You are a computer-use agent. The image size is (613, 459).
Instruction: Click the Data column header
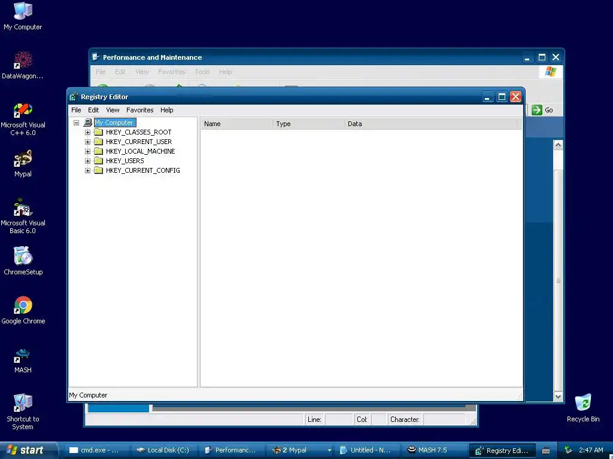pos(430,124)
